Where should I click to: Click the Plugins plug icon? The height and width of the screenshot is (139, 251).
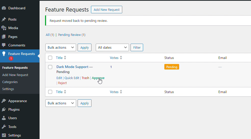pyautogui.click(x=4, y=109)
